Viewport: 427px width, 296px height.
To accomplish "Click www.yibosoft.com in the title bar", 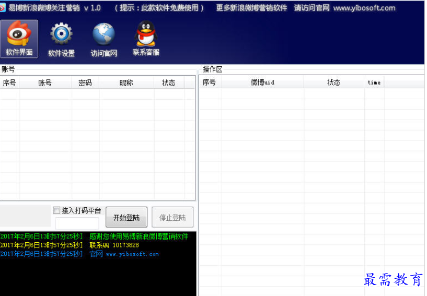I will [364, 8].
